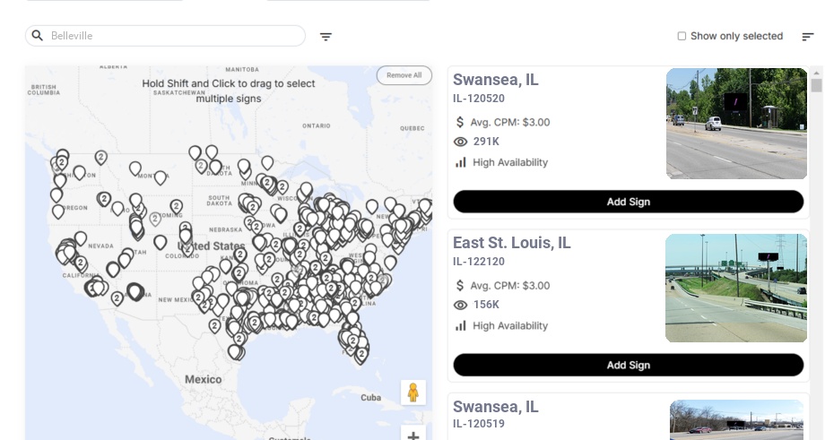Viewport: 825px width, 440px height.
Task: Add Sign for East St. Louis IL-122120
Action: (628, 365)
